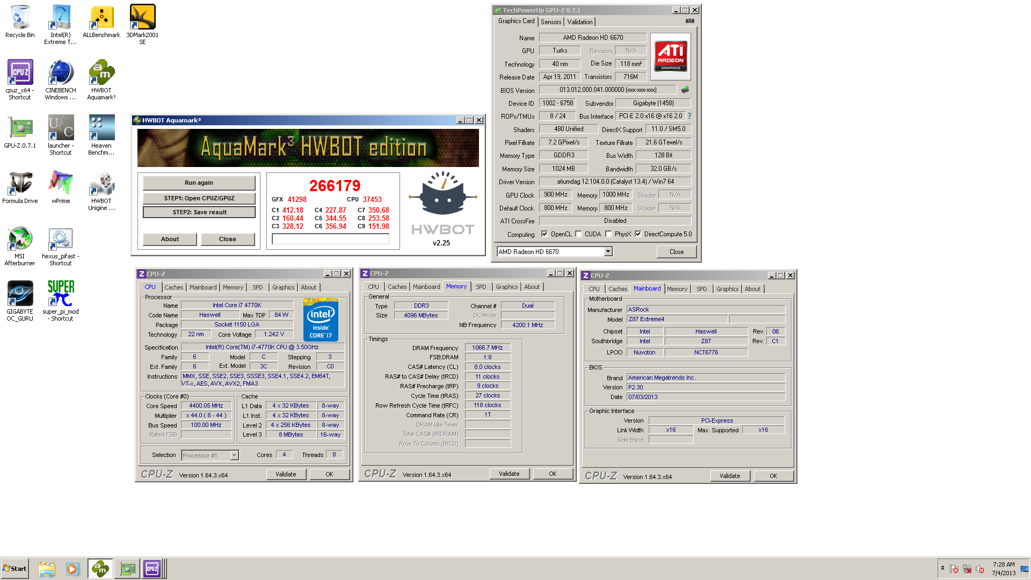Toggle the CUDA checkbox in GPU-Z
This screenshot has width=1031, height=580.
click(578, 234)
